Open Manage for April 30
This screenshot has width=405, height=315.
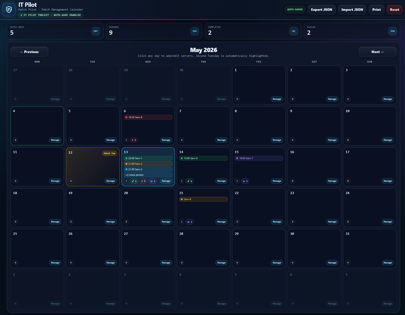221,99
